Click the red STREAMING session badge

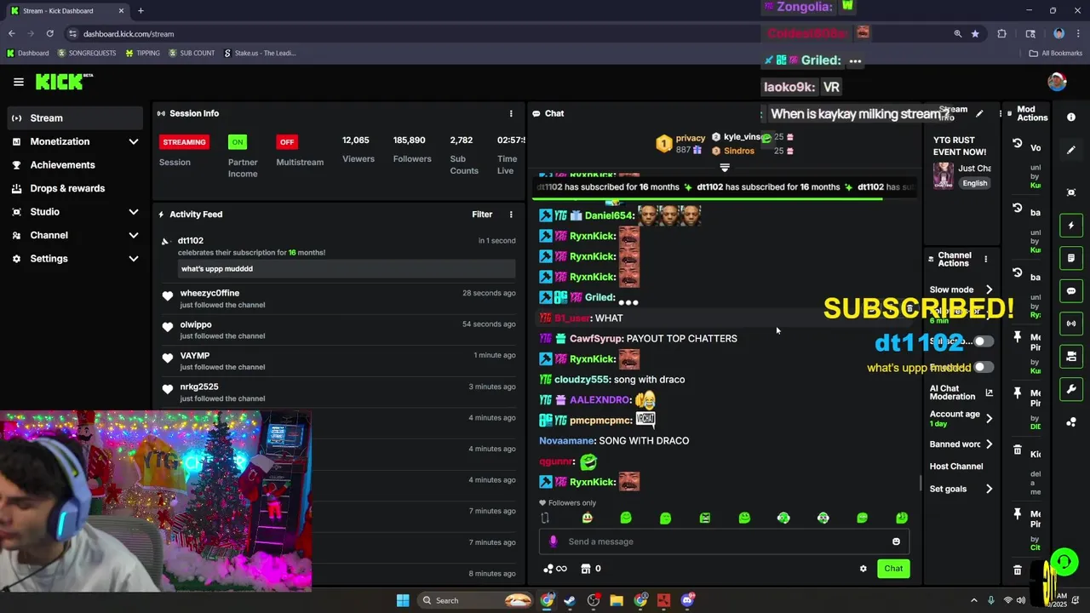click(184, 142)
